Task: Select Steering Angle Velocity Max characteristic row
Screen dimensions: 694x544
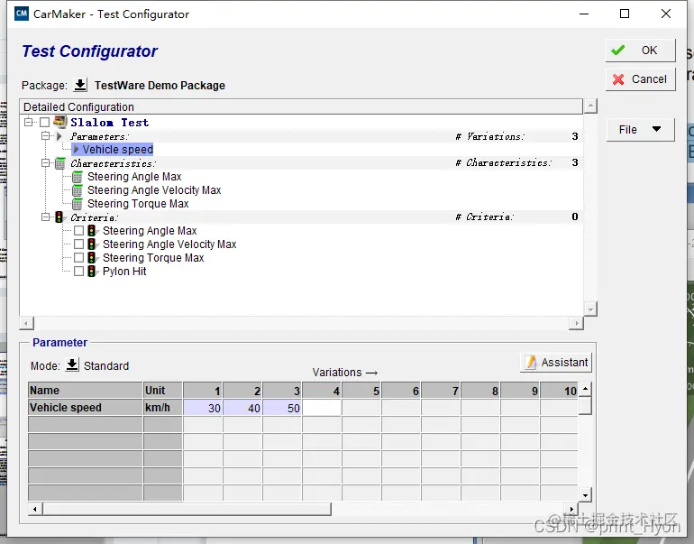Action: coord(154,190)
